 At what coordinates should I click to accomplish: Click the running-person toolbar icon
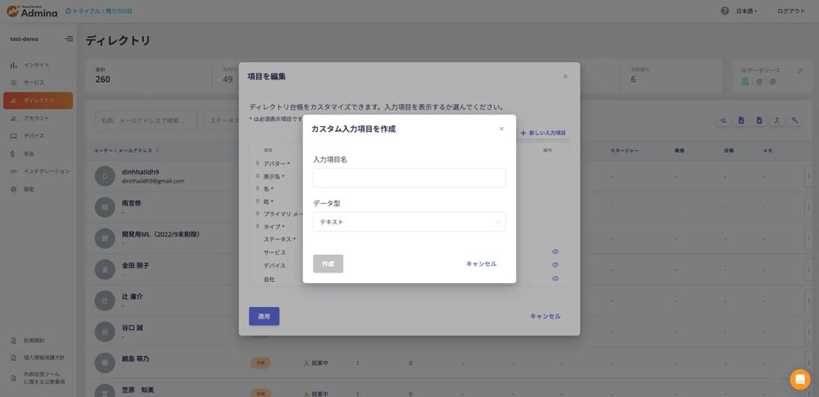pos(777,120)
